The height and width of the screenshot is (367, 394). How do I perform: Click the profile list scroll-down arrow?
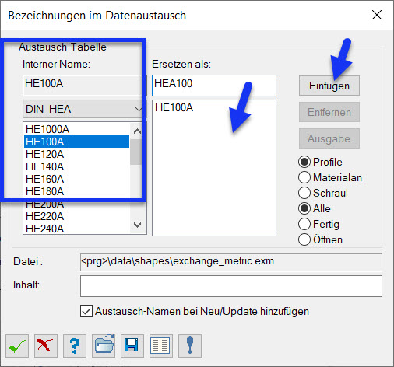click(x=137, y=225)
